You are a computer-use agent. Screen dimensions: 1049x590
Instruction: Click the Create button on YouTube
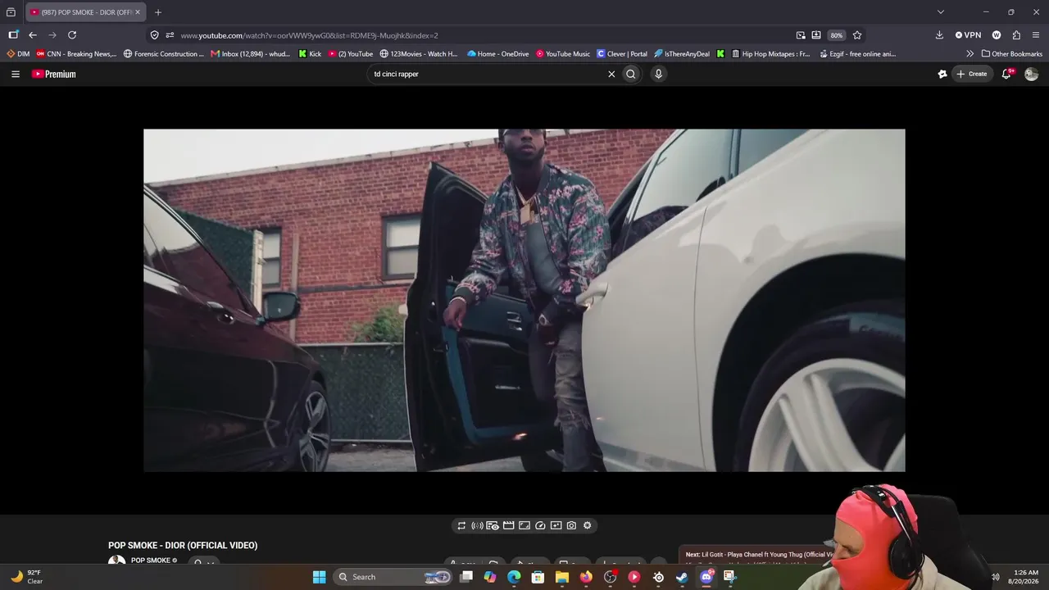tap(972, 74)
